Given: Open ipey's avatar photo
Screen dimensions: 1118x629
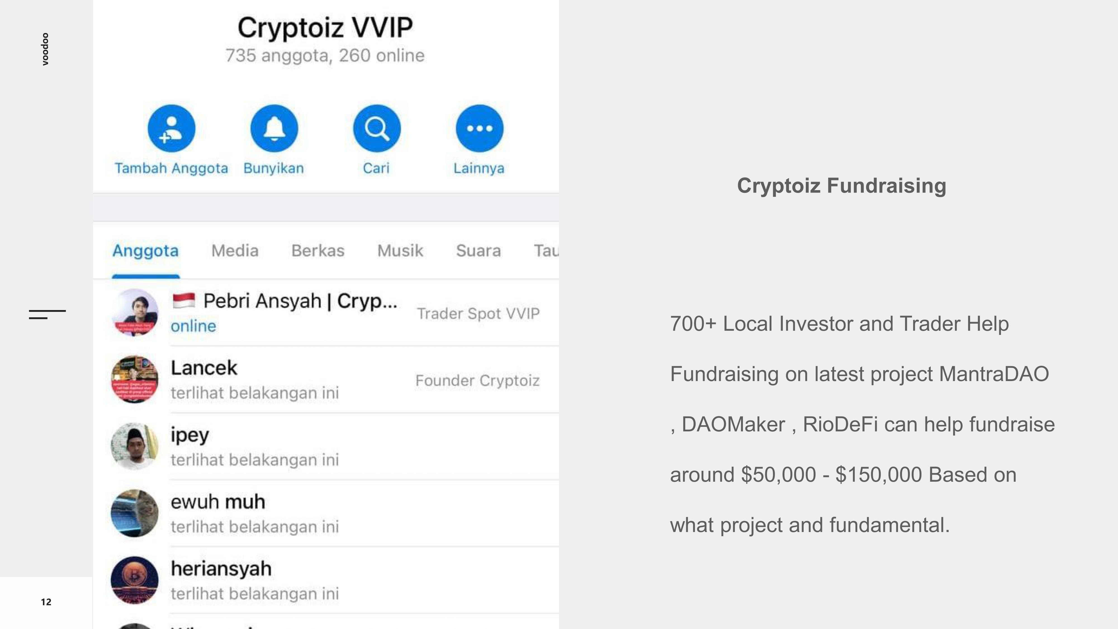Looking at the screenshot, I should tap(134, 446).
